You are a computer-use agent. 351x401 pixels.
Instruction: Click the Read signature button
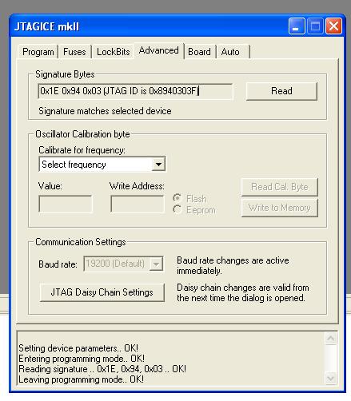click(281, 91)
